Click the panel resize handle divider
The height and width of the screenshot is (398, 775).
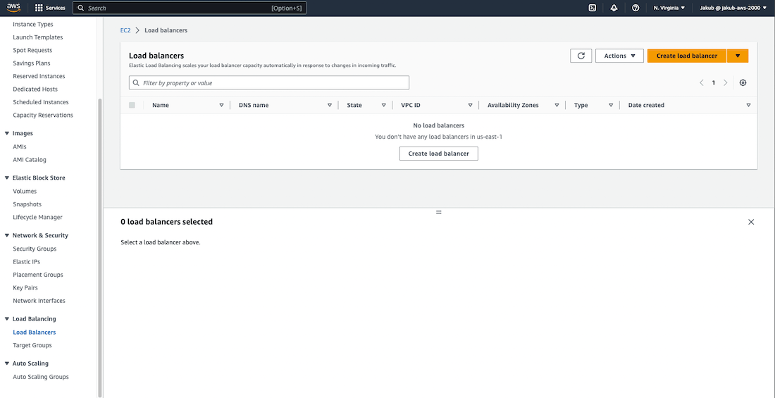(438, 212)
